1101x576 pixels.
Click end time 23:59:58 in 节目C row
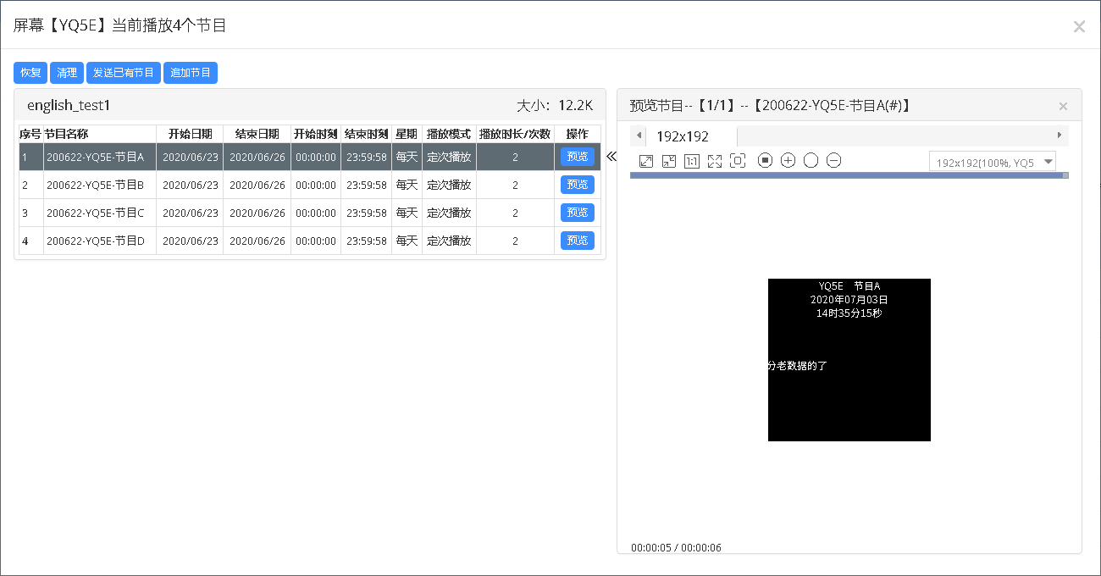click(x=367, y=213)
